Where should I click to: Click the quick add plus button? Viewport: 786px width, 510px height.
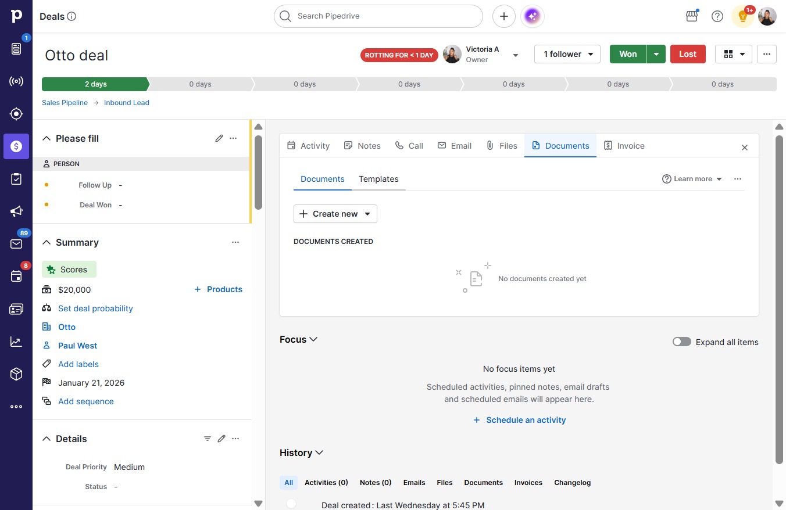coord(504,16)
